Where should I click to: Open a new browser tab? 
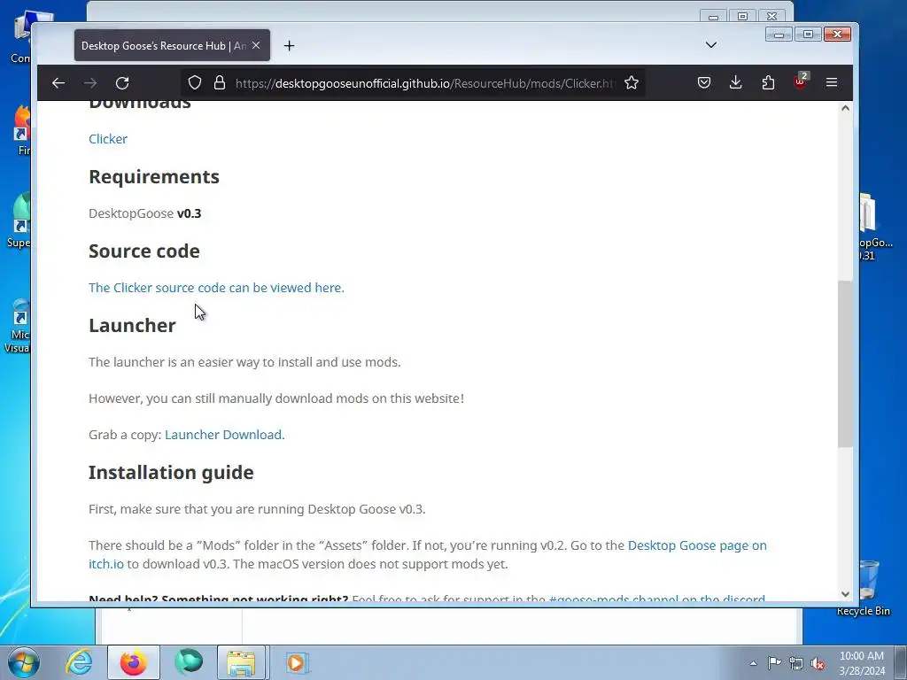click(290, 46)
